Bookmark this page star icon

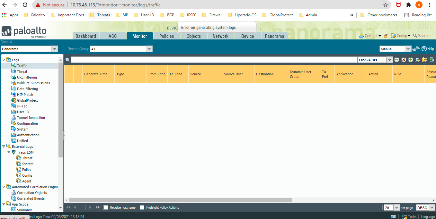coord(386,5)
